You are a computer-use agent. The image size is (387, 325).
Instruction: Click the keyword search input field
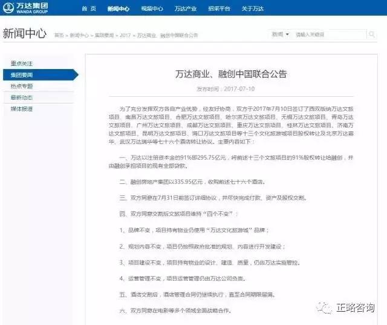click(330, 34)
